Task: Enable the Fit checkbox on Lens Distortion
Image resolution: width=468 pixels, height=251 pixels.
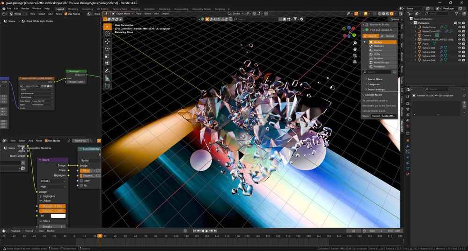Action: click(x=81, y=186)
